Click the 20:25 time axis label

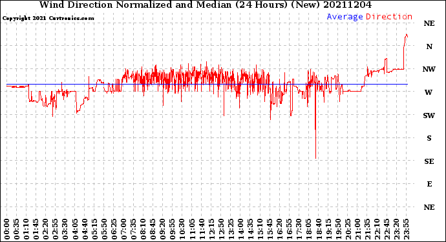[x=347, y=229]
